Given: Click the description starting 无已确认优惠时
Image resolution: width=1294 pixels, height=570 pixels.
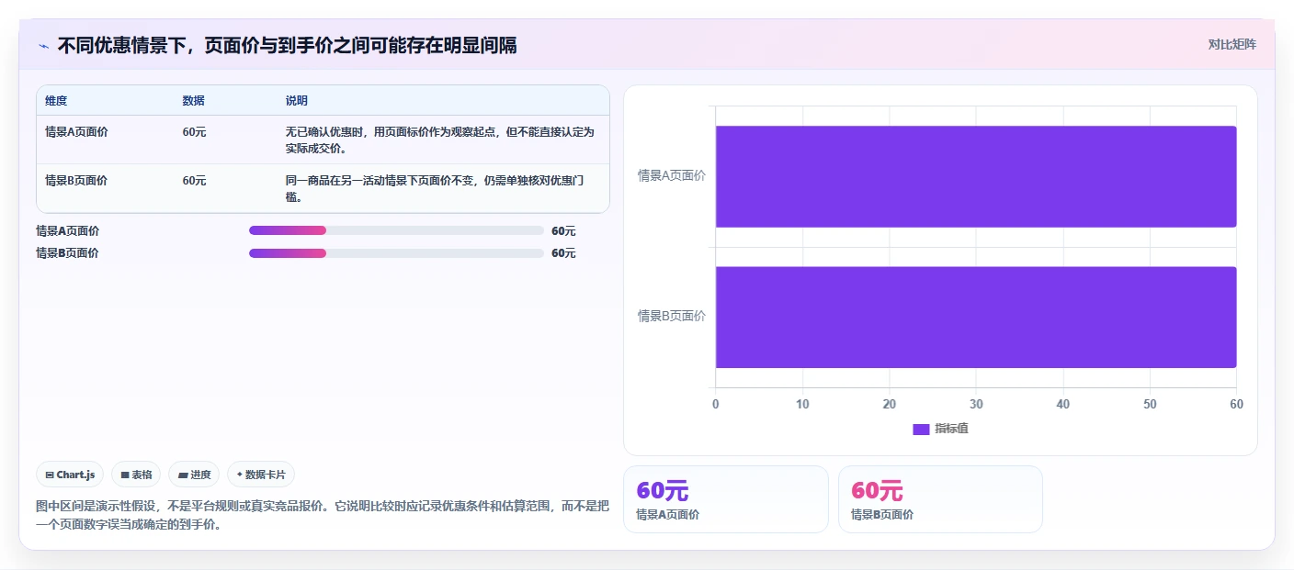Looking at the screenshot, I should click(x=440, y=140).
